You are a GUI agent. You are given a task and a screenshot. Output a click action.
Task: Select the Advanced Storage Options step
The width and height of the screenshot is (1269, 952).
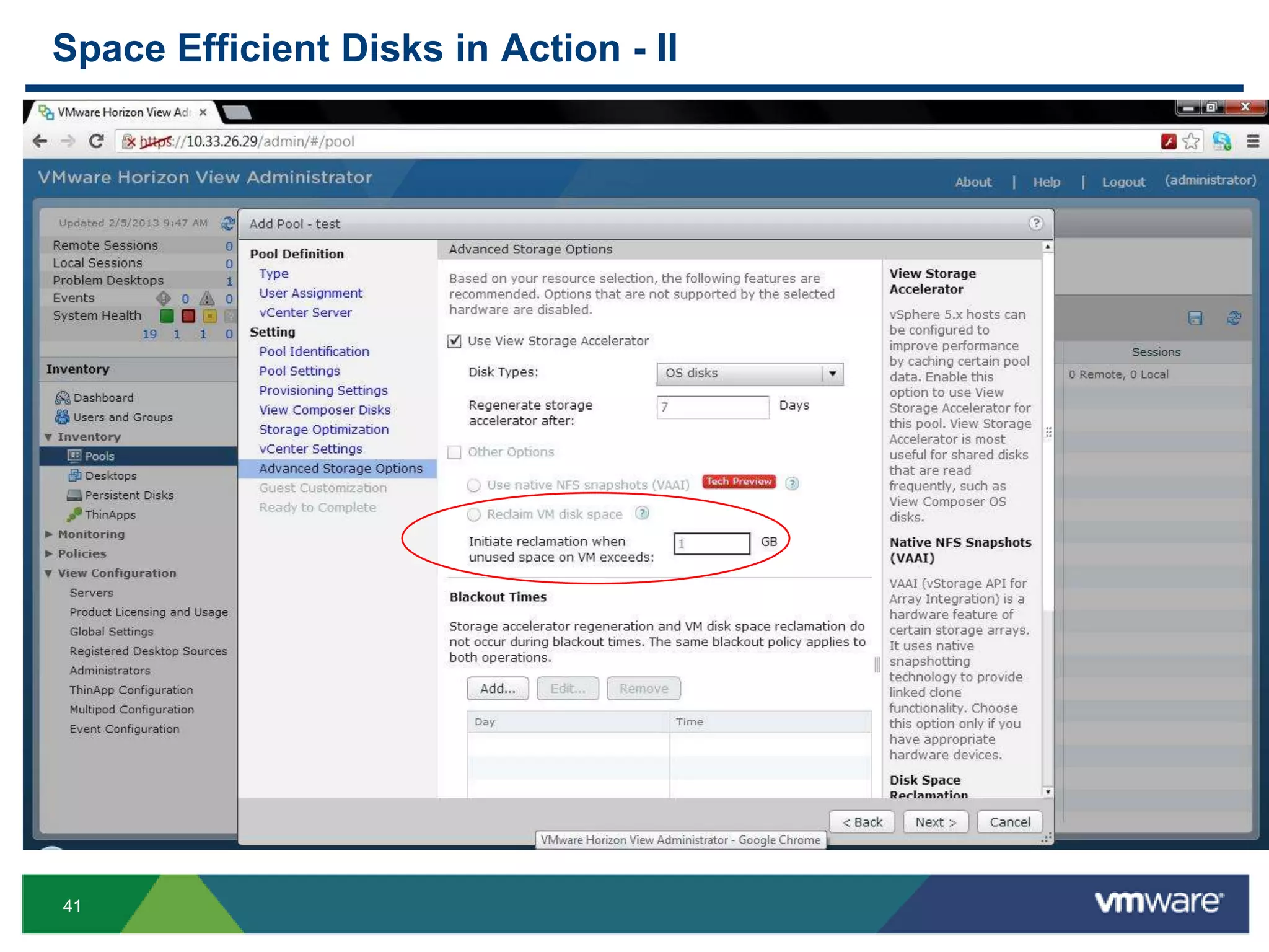[x=338, y=469]
